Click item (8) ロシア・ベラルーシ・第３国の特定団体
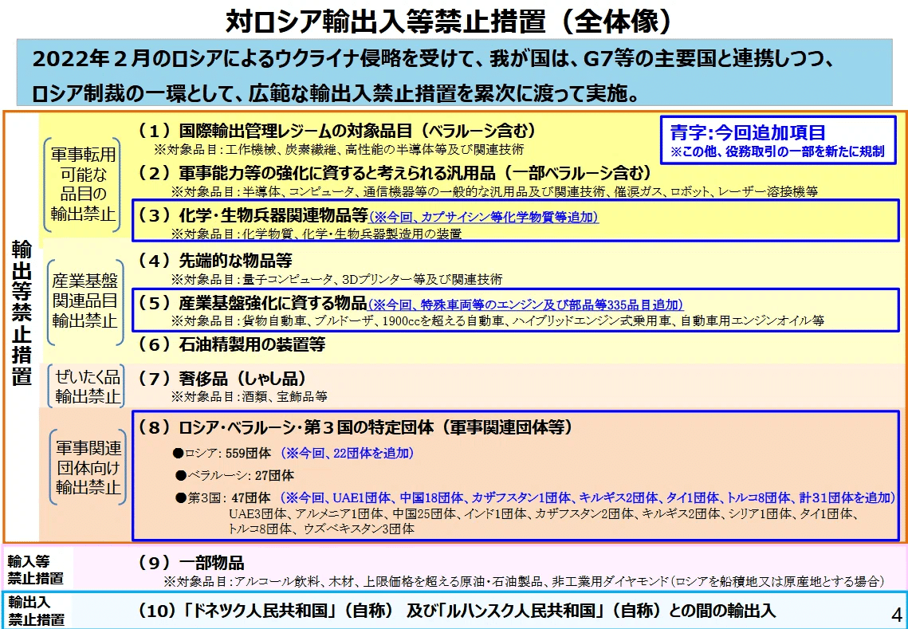Screen dimensions: 908x629 356,427
